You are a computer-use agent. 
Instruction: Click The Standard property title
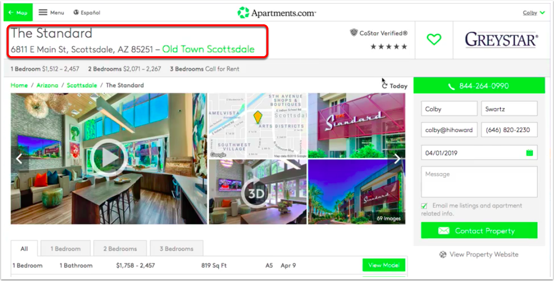click(52, 33)
